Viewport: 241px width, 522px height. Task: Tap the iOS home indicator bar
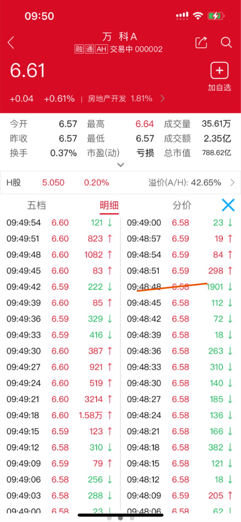pos(120,515)
